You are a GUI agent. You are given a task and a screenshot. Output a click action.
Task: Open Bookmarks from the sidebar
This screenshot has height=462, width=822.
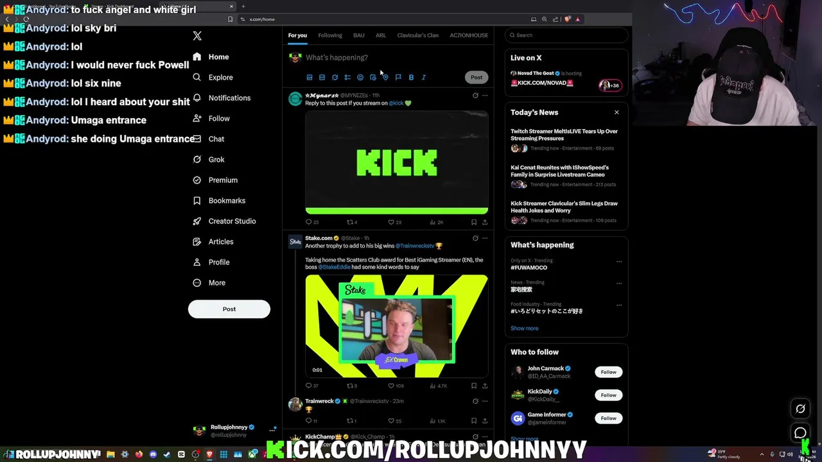(219, 200)
